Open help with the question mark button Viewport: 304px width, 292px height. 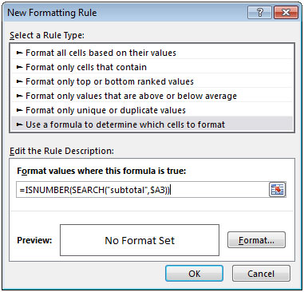(259, 13)
